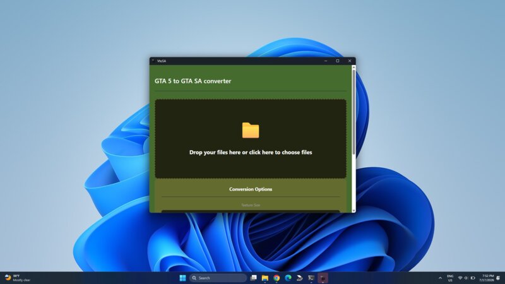Open File Explorer from the taskbar
Screen dimensions: 505x284
tap(264, 278)
